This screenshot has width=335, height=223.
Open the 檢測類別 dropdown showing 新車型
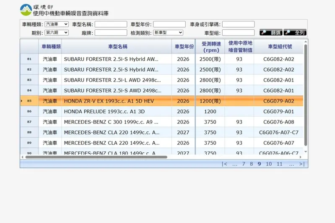(x=168, y=33)
